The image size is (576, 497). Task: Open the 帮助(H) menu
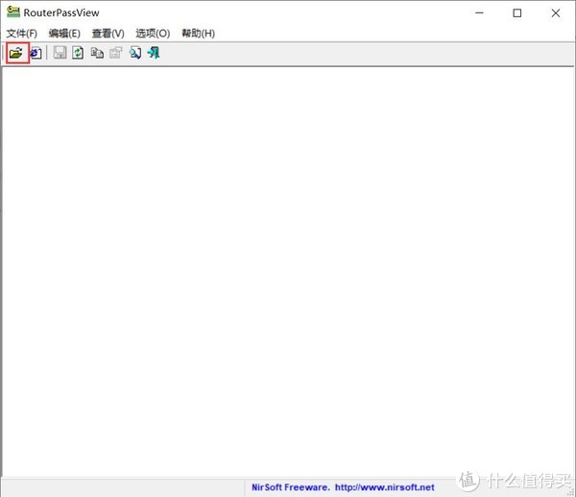click(198, 34)
